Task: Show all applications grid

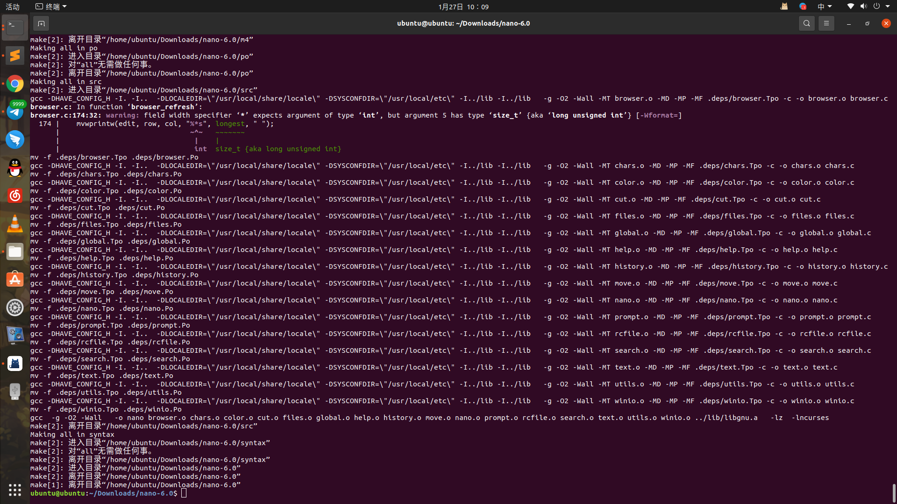Action: [x=15, y=490]
